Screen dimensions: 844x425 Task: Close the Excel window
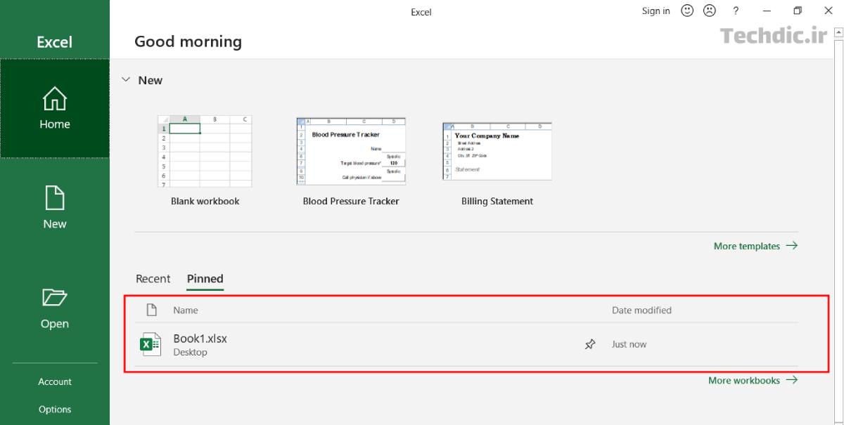[x=828, y=11]
